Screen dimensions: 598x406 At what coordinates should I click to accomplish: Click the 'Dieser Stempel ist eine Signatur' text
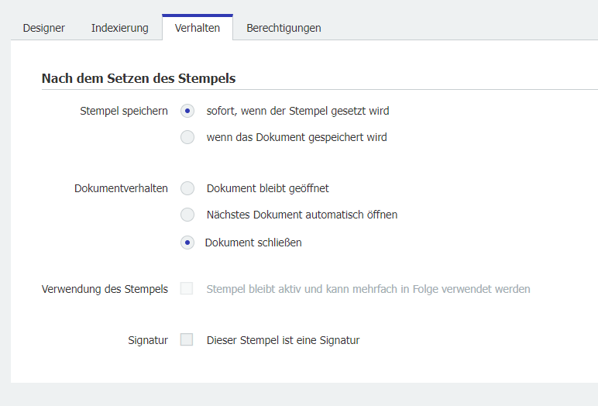pyautogui.click(x=283, y=339)
